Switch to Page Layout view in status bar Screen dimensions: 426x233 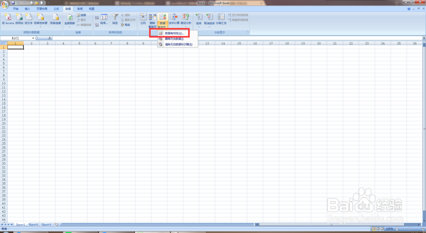(x=378, y=229)
